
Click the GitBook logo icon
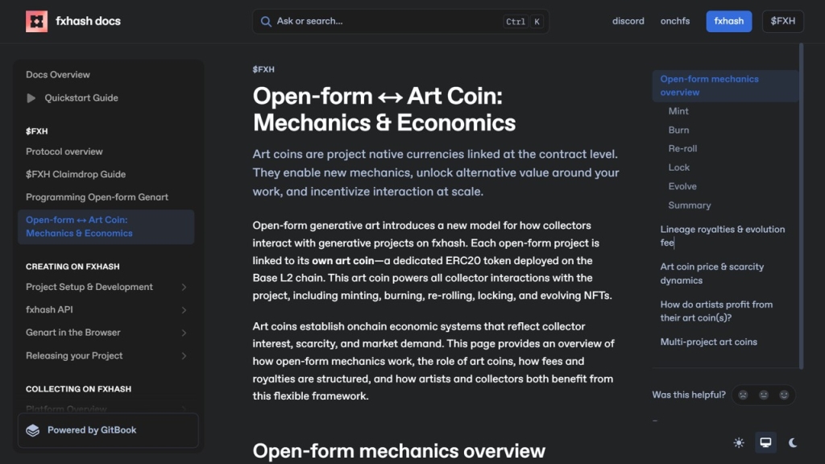pyautogui.click(x=33, y=430)
